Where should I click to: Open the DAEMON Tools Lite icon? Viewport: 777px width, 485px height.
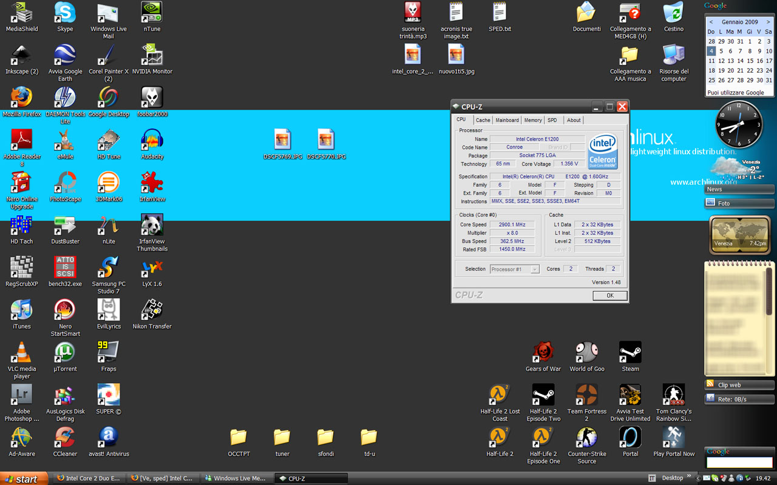[65, 98]
